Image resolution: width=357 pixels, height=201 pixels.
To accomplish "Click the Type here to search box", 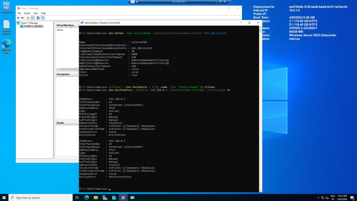I will tap(41, 197).
